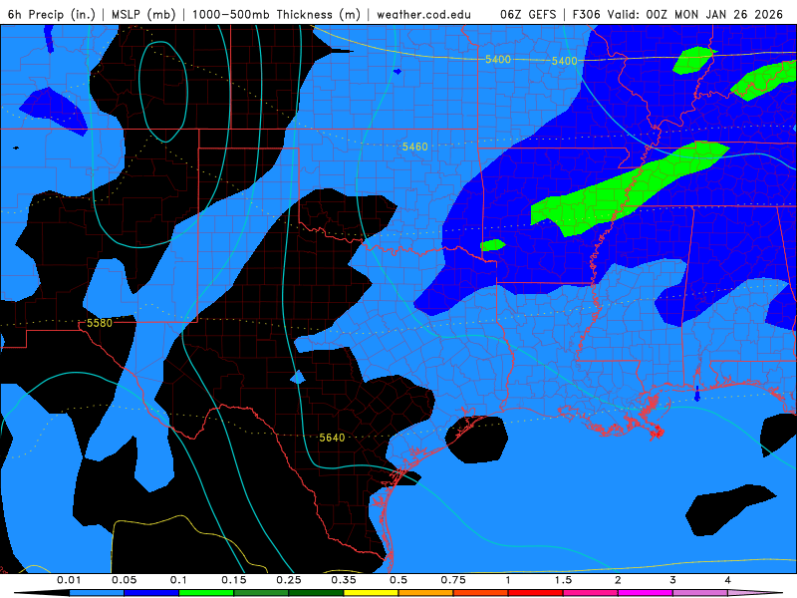Click the light blue 0.01–0.05 color bar segment
The height and width of the screenshot is (598, 797).
(x=97, y=593)
